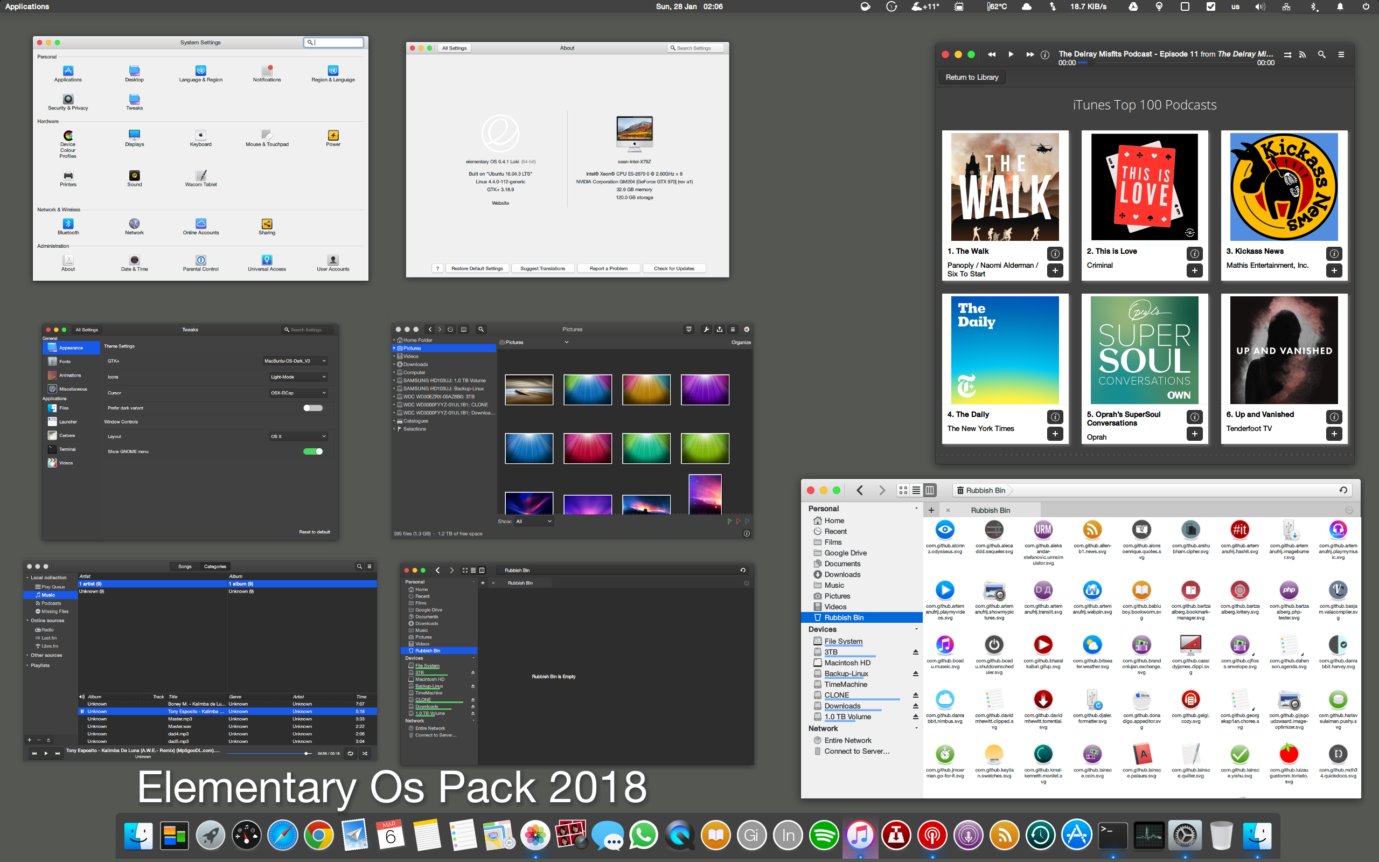Open Terminal from the dock

click(x=1113, y=836)
